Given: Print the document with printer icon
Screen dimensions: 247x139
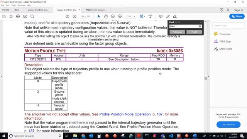Looking at the screenshot, I should tap(18, 16).
